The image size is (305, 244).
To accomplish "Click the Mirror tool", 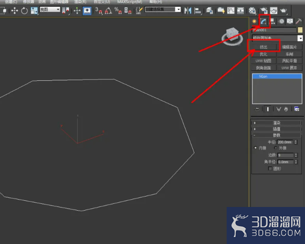I will pyautogui.click(x=187, y=10).
